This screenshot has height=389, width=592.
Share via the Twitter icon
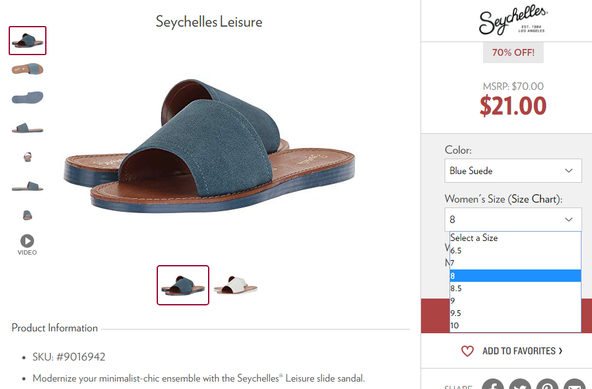520,384
